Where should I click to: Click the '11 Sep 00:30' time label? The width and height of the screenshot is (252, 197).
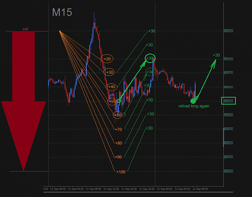coord(58,189)
